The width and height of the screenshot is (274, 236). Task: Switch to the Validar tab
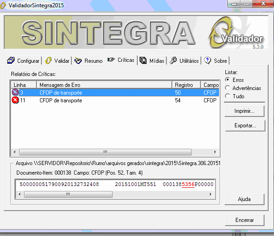click(57, 60)
